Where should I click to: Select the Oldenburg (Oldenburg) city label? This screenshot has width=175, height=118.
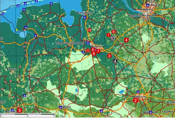coord(70,43)
